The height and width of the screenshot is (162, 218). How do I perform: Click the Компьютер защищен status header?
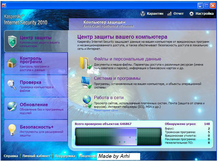pos(104,22)
